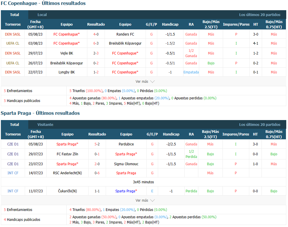Click Los últimos 20 partidos in Copenhague section
Image resolution: width=288 pixels, height=227 pixels.
click(x=260, y=15)
